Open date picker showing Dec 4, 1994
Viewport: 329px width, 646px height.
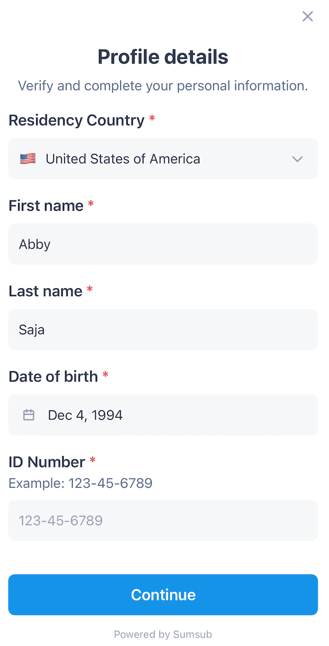click(x=163, y=415)
